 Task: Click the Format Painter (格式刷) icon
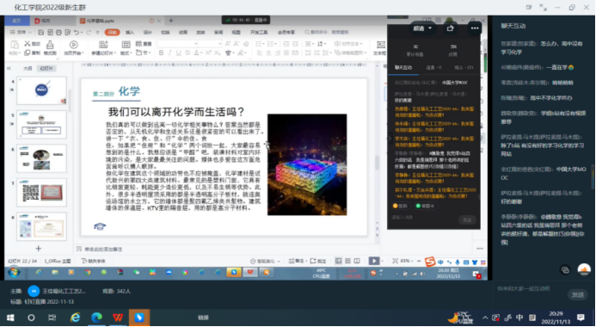[x=50, y=48]
